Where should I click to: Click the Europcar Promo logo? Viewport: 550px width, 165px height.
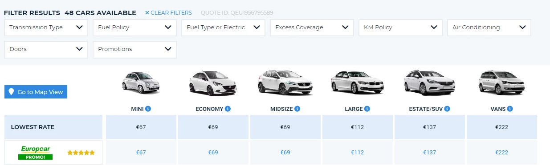tap(35, 153)
